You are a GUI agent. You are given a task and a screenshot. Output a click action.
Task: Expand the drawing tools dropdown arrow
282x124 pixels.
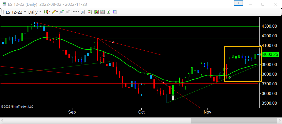[x=57, y=12]
